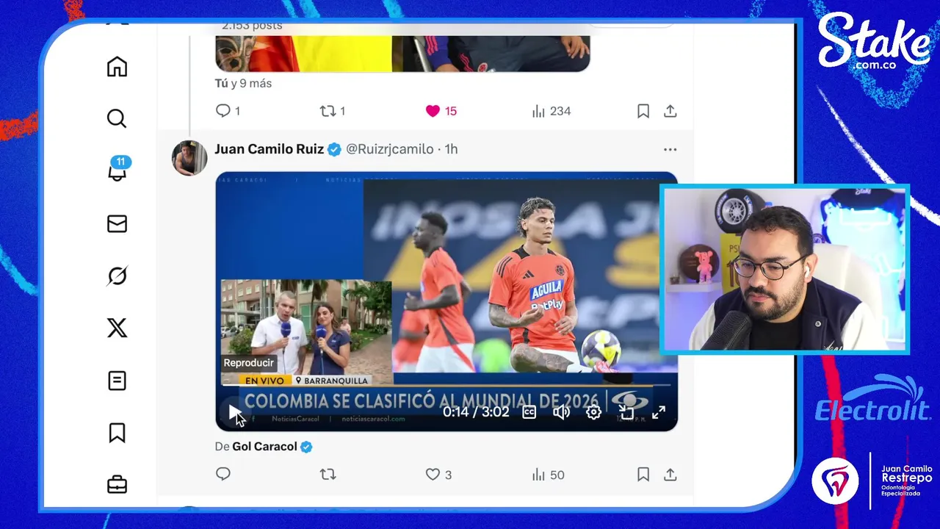Screen dimensions: 940x529
Task: Share the post with 234 views
Action: [x=670, y=111]
